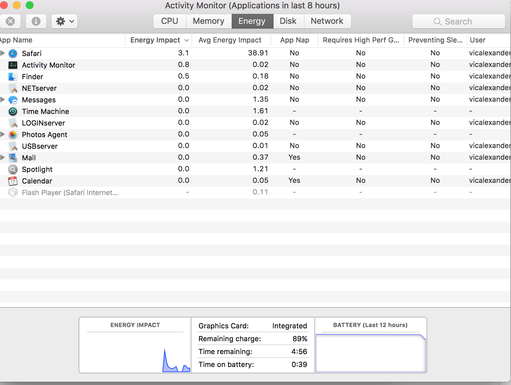Sort by App Nap column header

coord(294,40)
